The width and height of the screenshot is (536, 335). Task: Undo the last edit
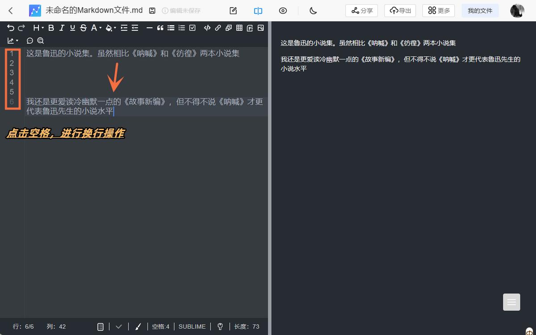(x=11, y=28)
